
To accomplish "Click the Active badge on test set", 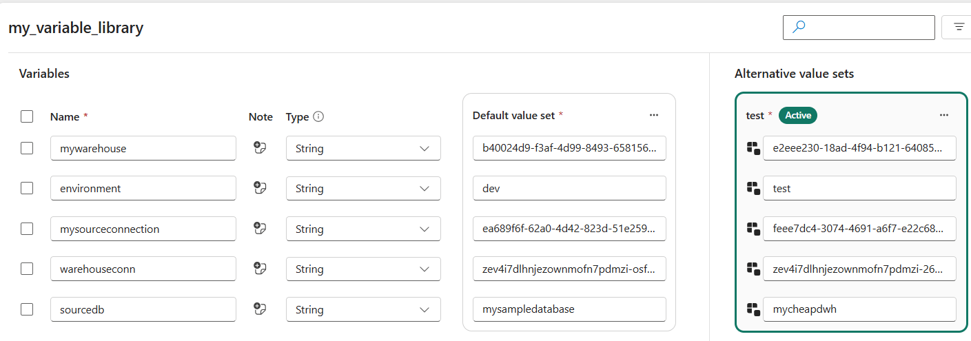I will [797, 115].
